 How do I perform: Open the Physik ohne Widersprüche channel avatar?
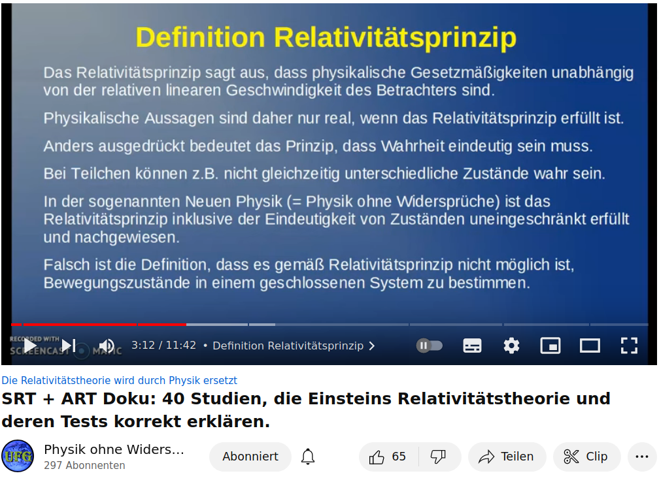click(18, 456)
